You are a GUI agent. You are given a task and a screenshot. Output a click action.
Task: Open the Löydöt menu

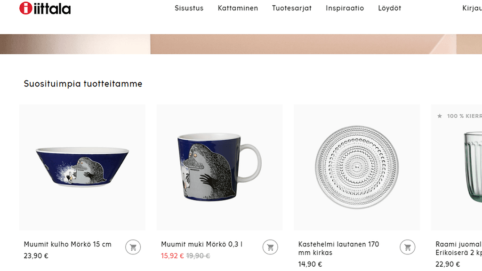(x=390, y=8)
